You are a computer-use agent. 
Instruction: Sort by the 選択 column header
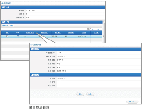click(x=7, y=33)
